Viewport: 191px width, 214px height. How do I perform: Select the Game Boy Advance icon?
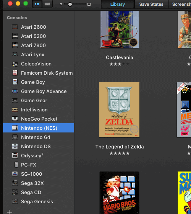[15, 91]
